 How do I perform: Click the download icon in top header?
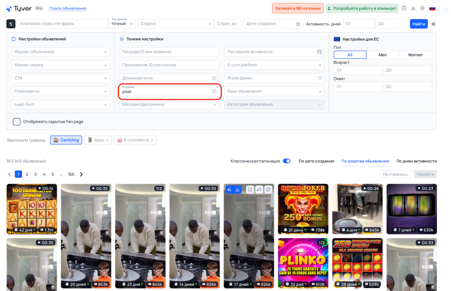tap(413, 8)
